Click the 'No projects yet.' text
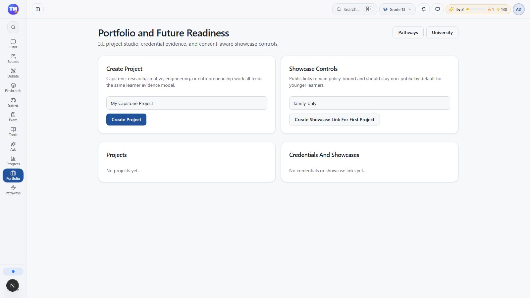The width and height of the screenshot is (530, 298). pos(123,171)
